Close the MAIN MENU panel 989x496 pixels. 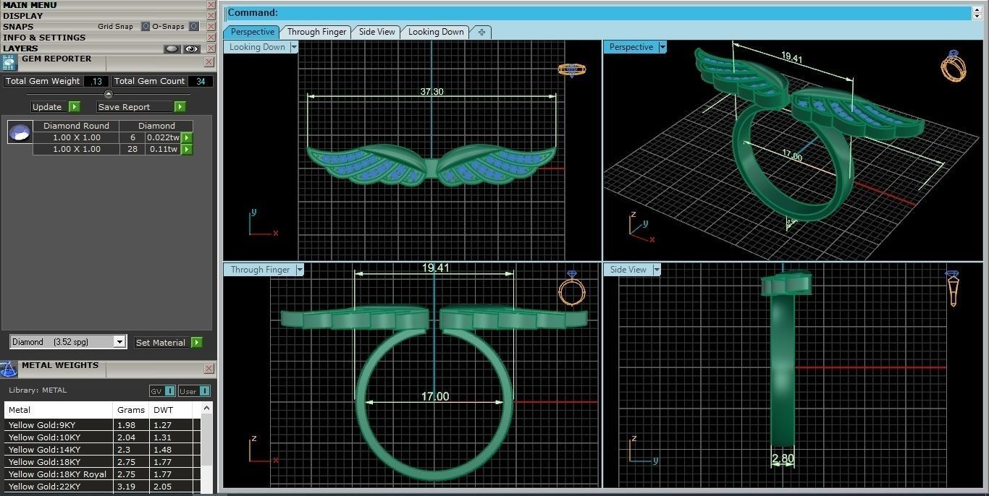[211, 5]
